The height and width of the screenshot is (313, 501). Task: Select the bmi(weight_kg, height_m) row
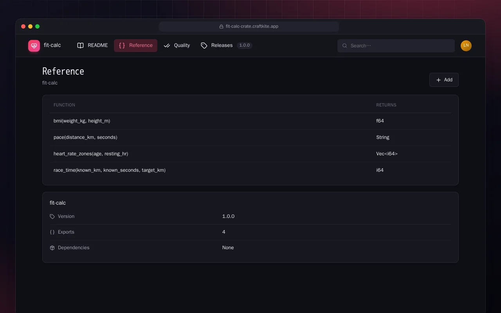250,121
